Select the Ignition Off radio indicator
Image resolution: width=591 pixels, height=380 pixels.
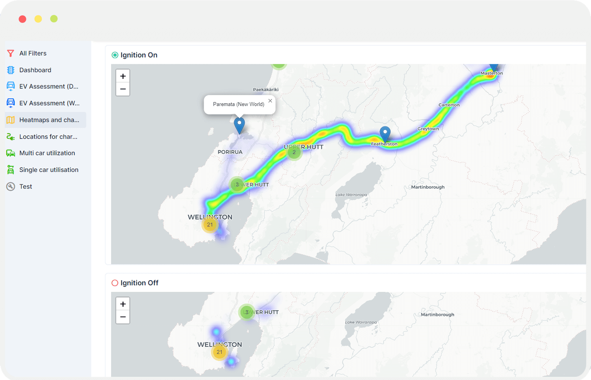click(x=115, y=283)
